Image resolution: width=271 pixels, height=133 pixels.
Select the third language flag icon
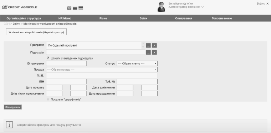[x=81, y=8]
